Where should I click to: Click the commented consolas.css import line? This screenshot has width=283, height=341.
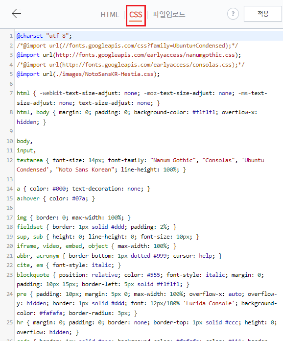130,65
